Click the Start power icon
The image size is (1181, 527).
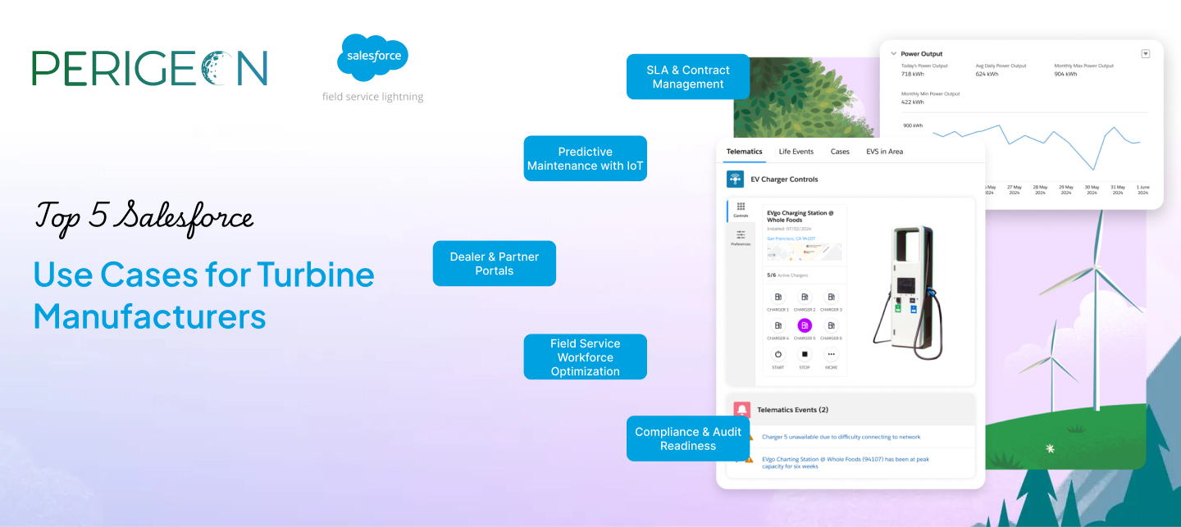click(x=777, y=355)
